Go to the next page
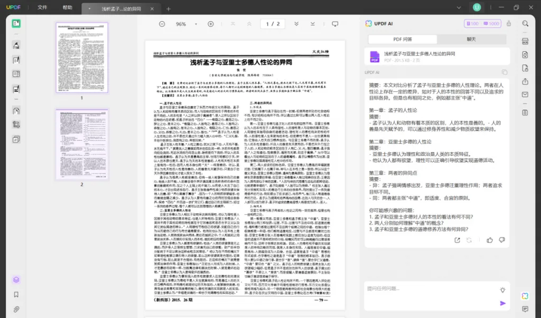The height and width of the screenshot is (318, 541). coord(296,24)
